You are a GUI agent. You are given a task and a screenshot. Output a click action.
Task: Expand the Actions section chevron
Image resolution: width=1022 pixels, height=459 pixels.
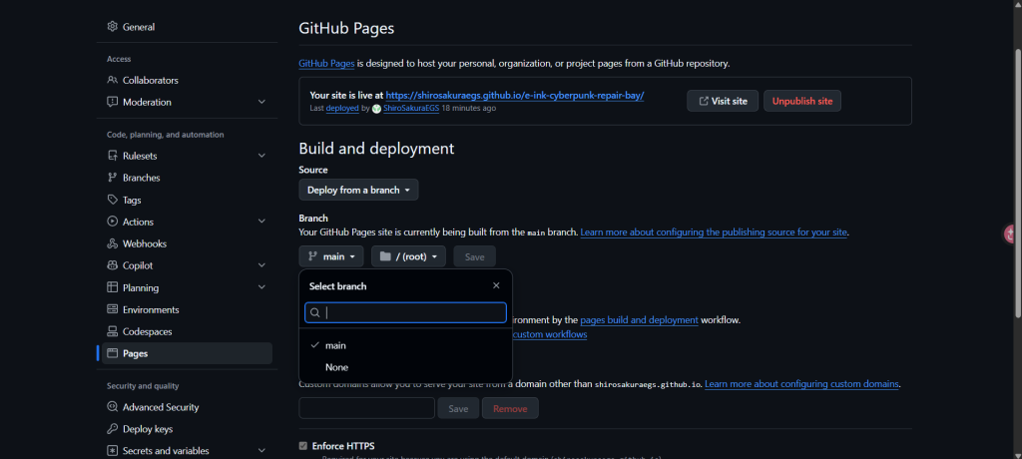[261, 222]
